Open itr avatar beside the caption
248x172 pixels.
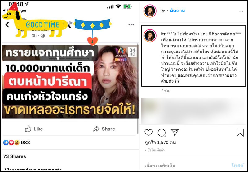point(150,35)
